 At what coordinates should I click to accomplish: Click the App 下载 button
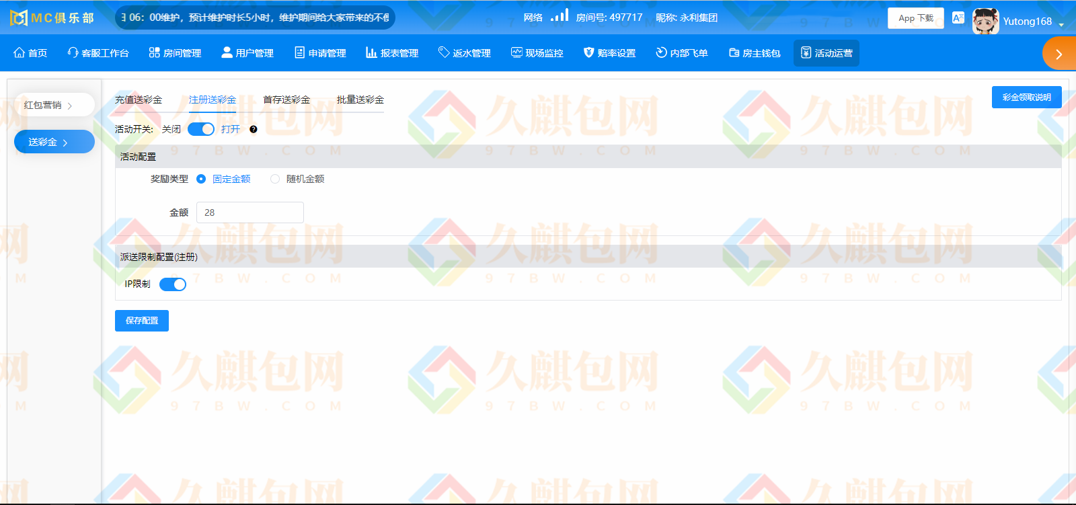coord(916,18)
